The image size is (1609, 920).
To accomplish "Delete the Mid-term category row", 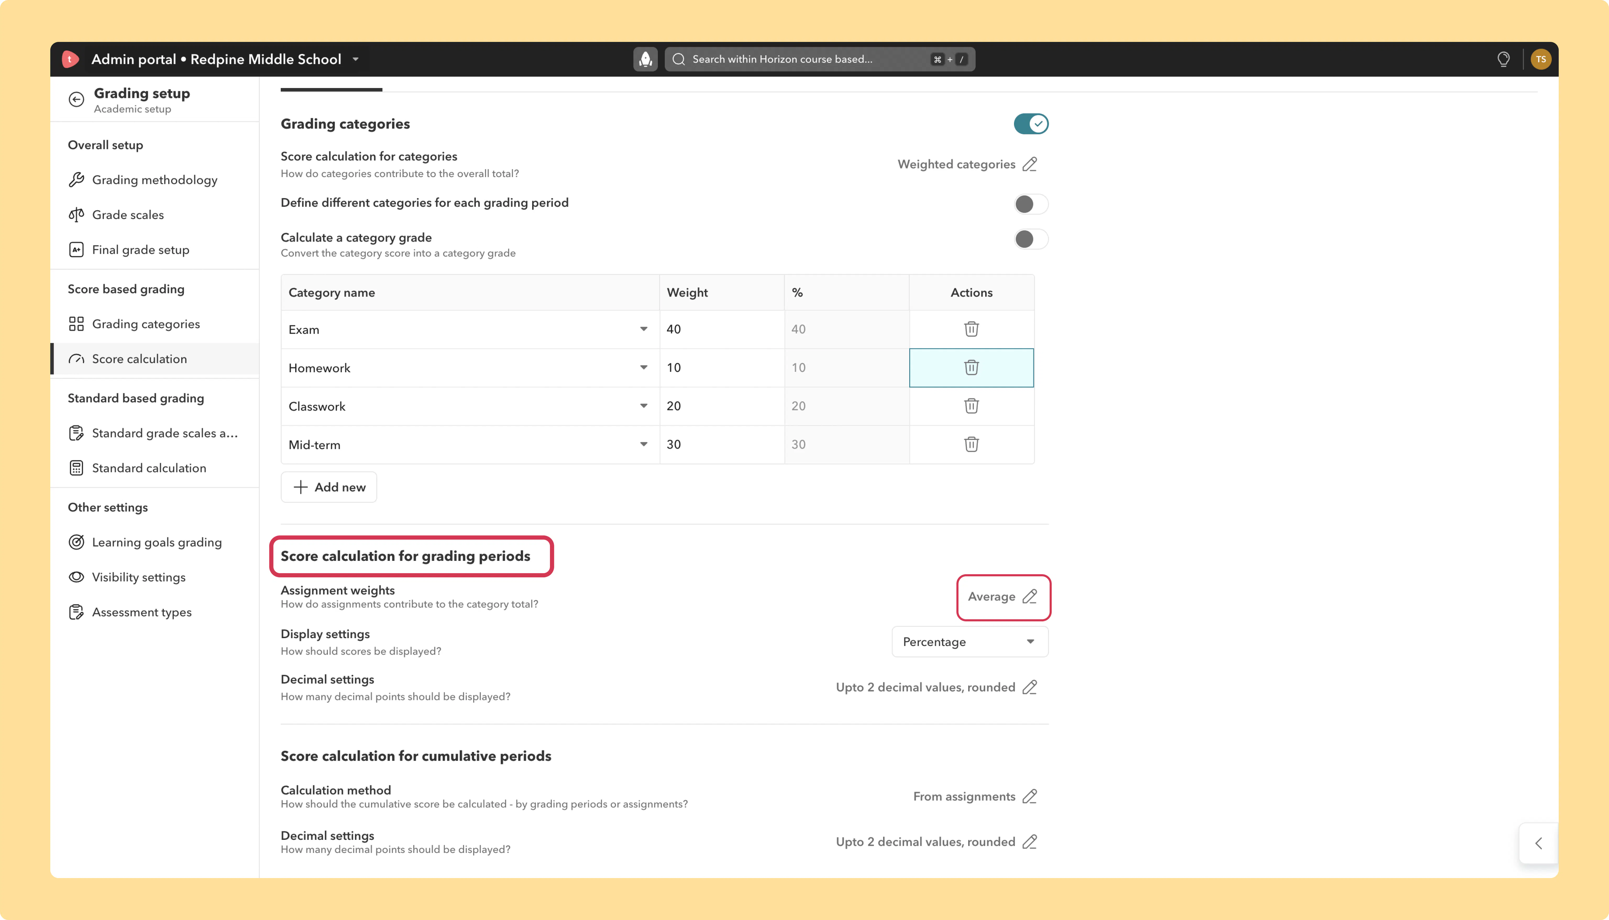I will 971,445.
